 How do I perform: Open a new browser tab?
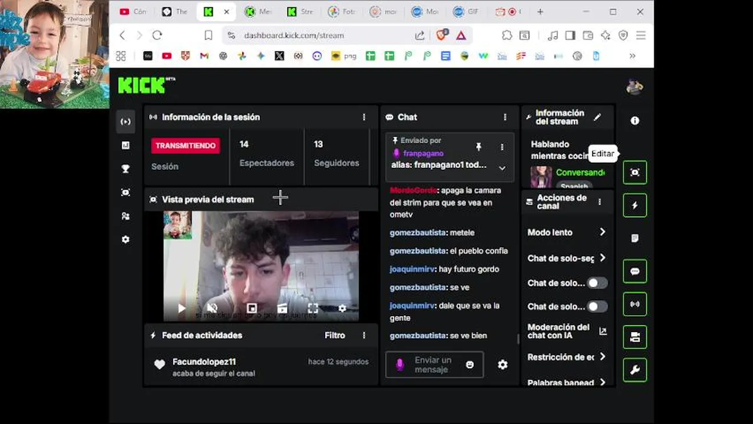click(540, 12)
